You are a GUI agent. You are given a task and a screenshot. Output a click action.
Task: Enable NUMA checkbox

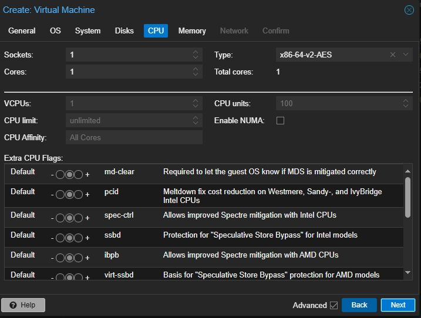(280, 121)
